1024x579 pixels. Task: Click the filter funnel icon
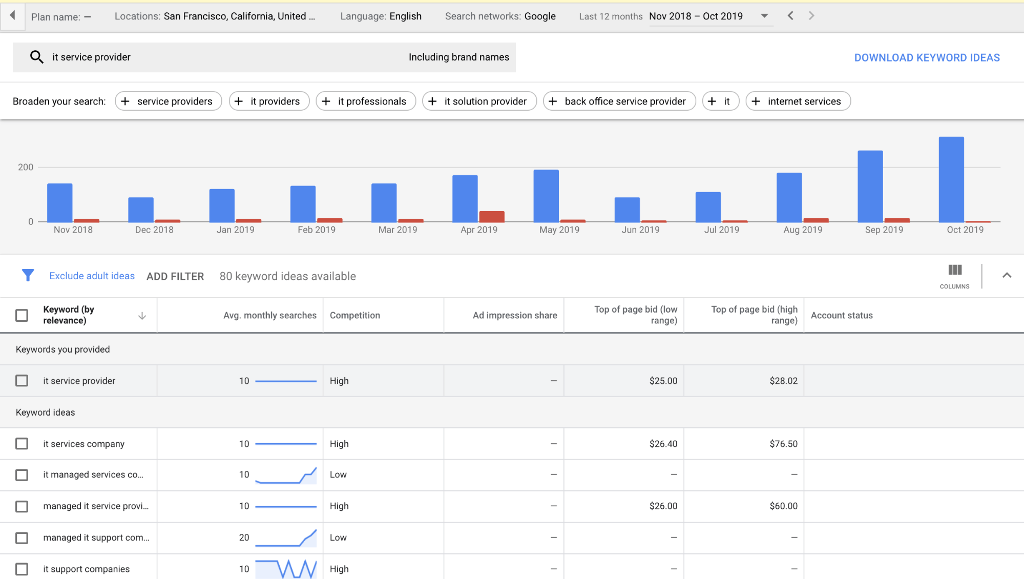pos(28,276)
